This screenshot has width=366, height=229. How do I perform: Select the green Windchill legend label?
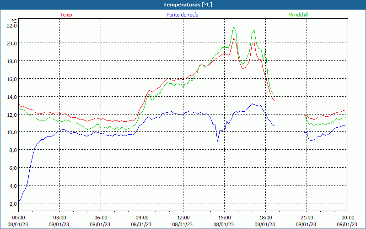coord(298,15)
